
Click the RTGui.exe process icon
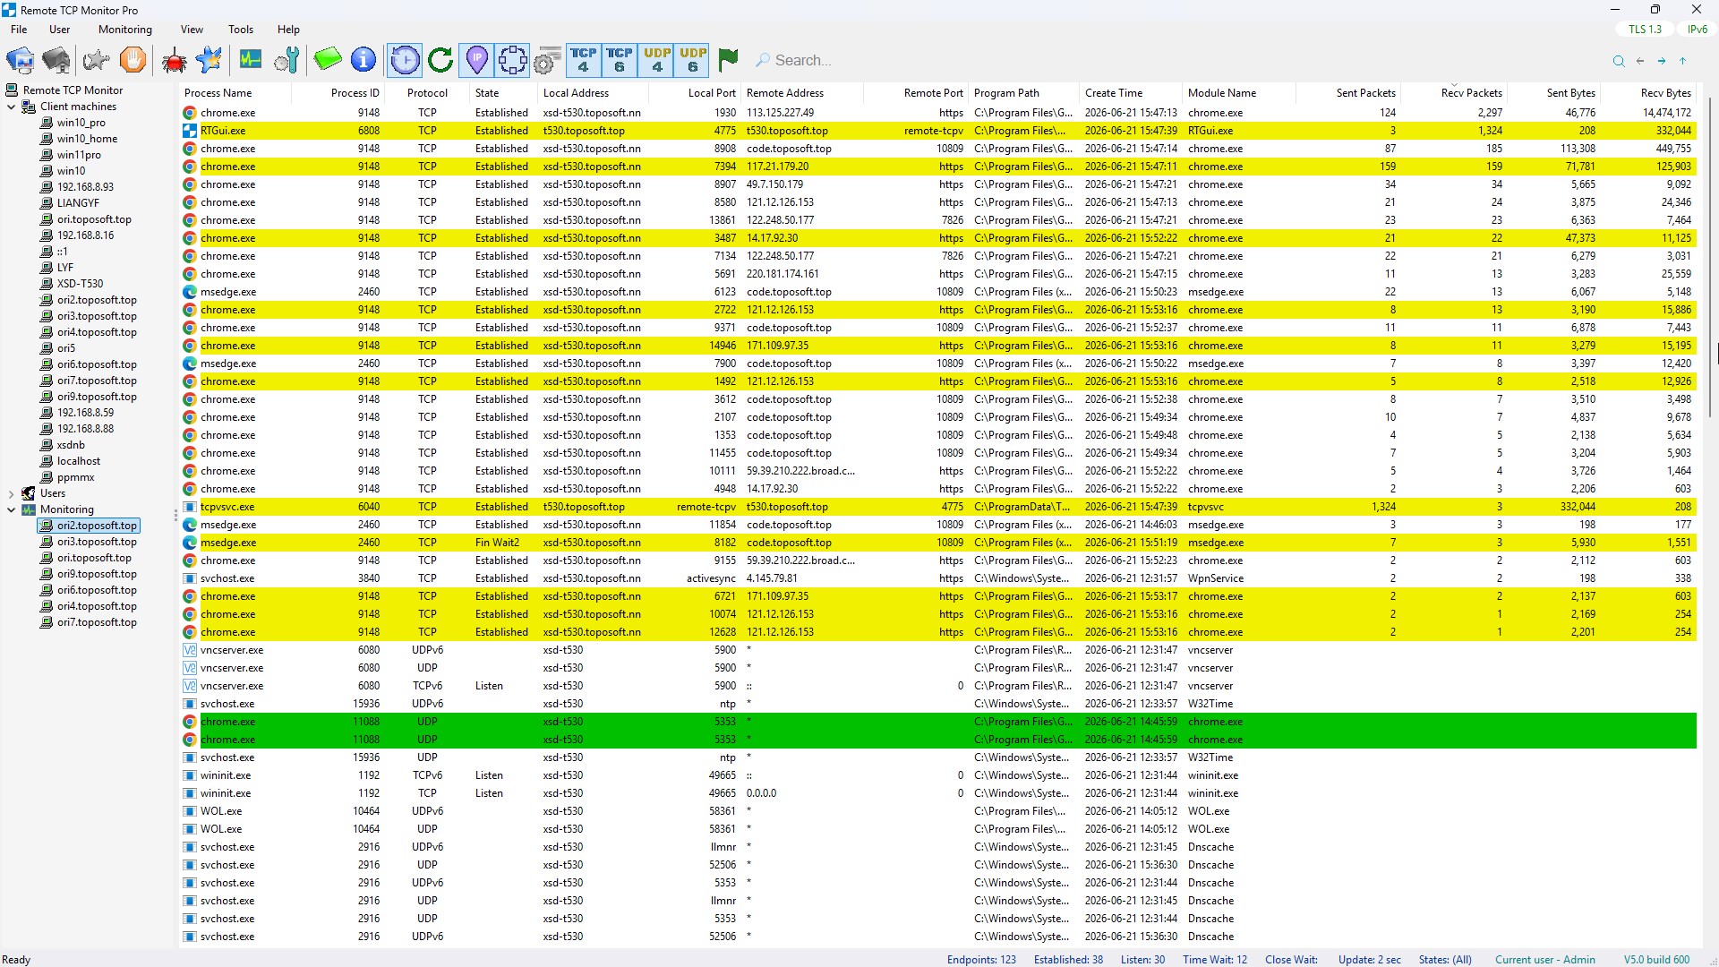190,131
